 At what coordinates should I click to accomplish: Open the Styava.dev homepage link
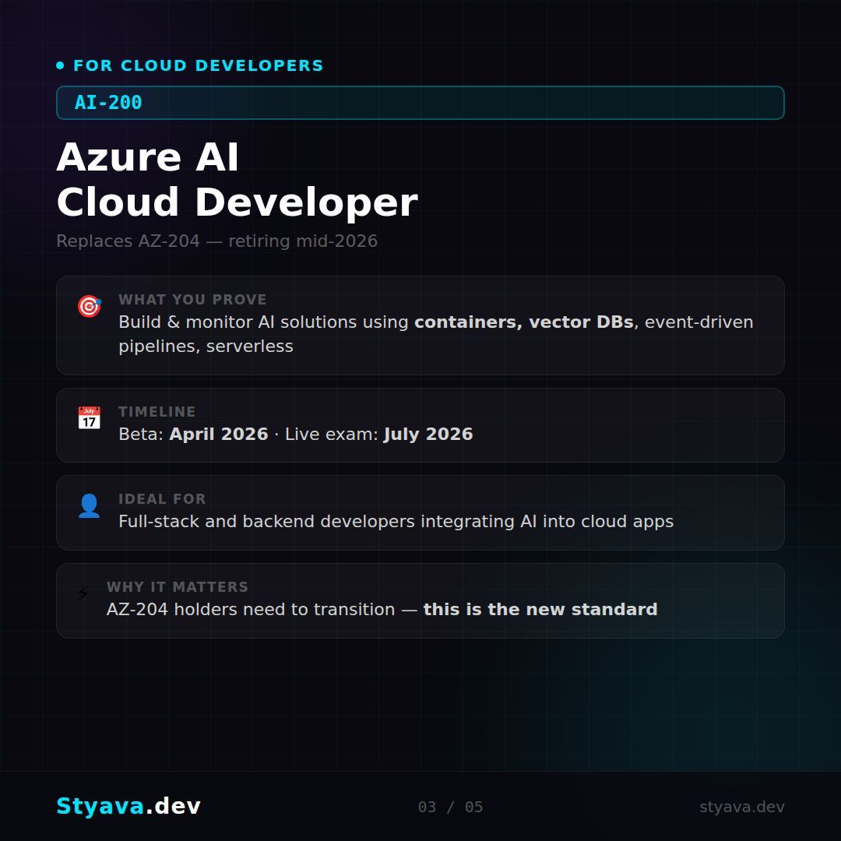[129, 807]
